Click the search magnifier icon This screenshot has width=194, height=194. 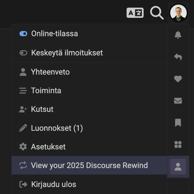pyautogui.click(x=157, y=13)
